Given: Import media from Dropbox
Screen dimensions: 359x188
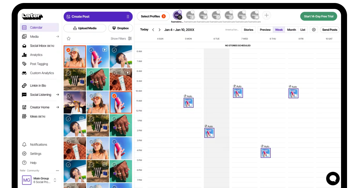Looking at the screenshot, I should coord(121,28).
